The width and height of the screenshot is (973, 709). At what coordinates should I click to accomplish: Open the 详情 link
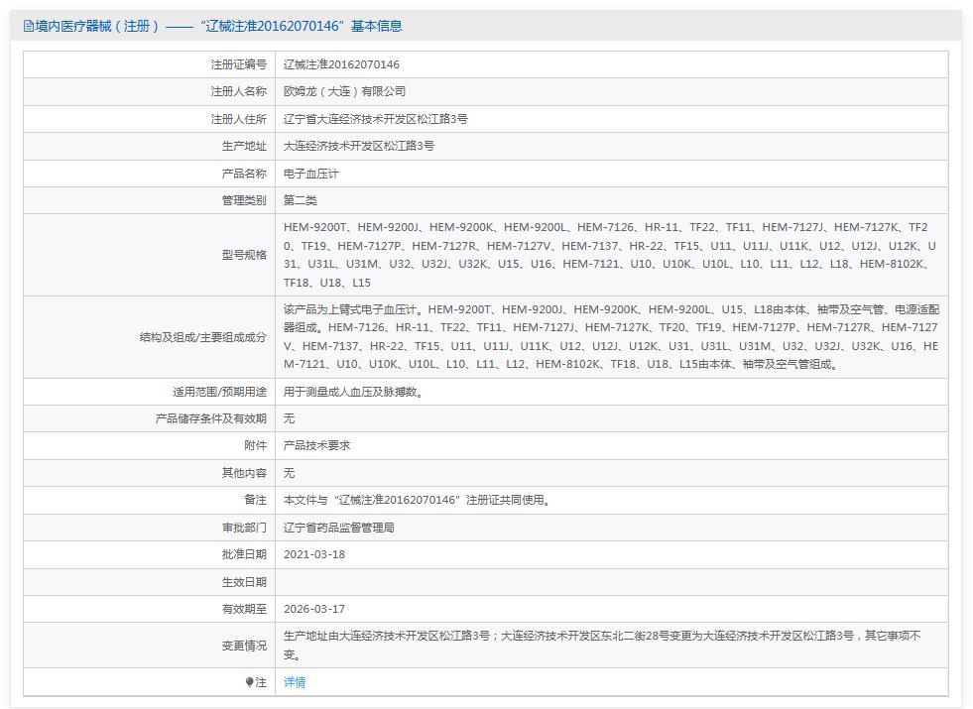point(295,682)
